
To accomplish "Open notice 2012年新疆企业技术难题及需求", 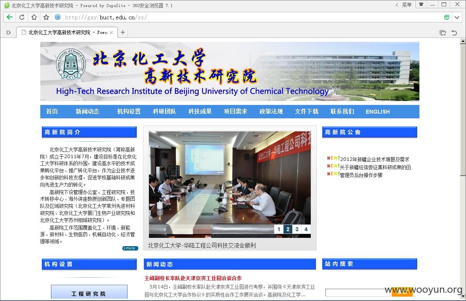I will point(374,159).
